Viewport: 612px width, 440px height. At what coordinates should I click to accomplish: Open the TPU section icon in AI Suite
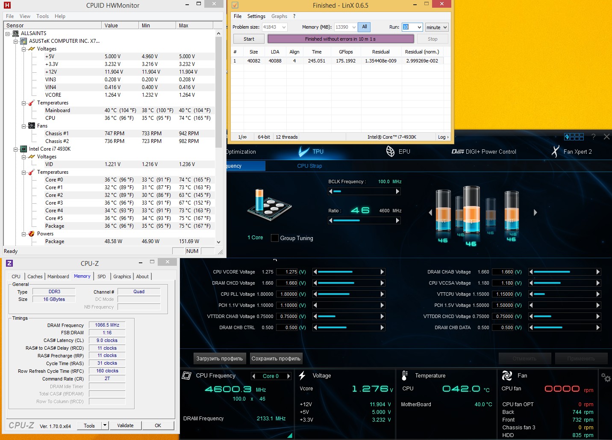pyautogui.click(x=303, y=152)
